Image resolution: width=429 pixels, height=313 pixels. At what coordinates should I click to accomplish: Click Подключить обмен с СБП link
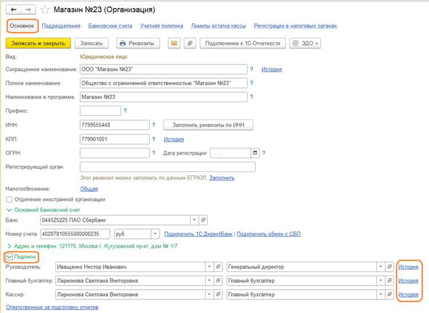pyautogui.click(x=269, y=234)
